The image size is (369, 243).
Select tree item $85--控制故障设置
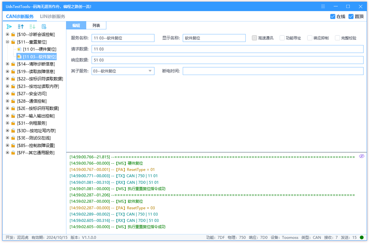point(36,146)
